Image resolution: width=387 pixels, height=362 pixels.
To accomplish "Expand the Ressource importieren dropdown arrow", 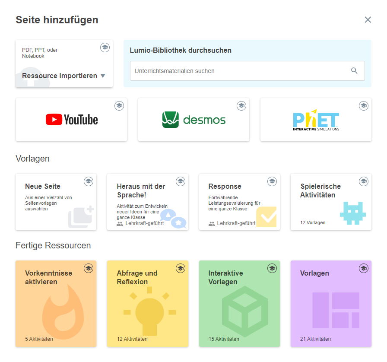I will [103, 76].
